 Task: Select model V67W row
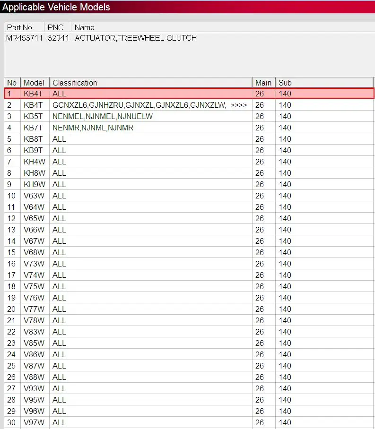click(x=189, y=241)
